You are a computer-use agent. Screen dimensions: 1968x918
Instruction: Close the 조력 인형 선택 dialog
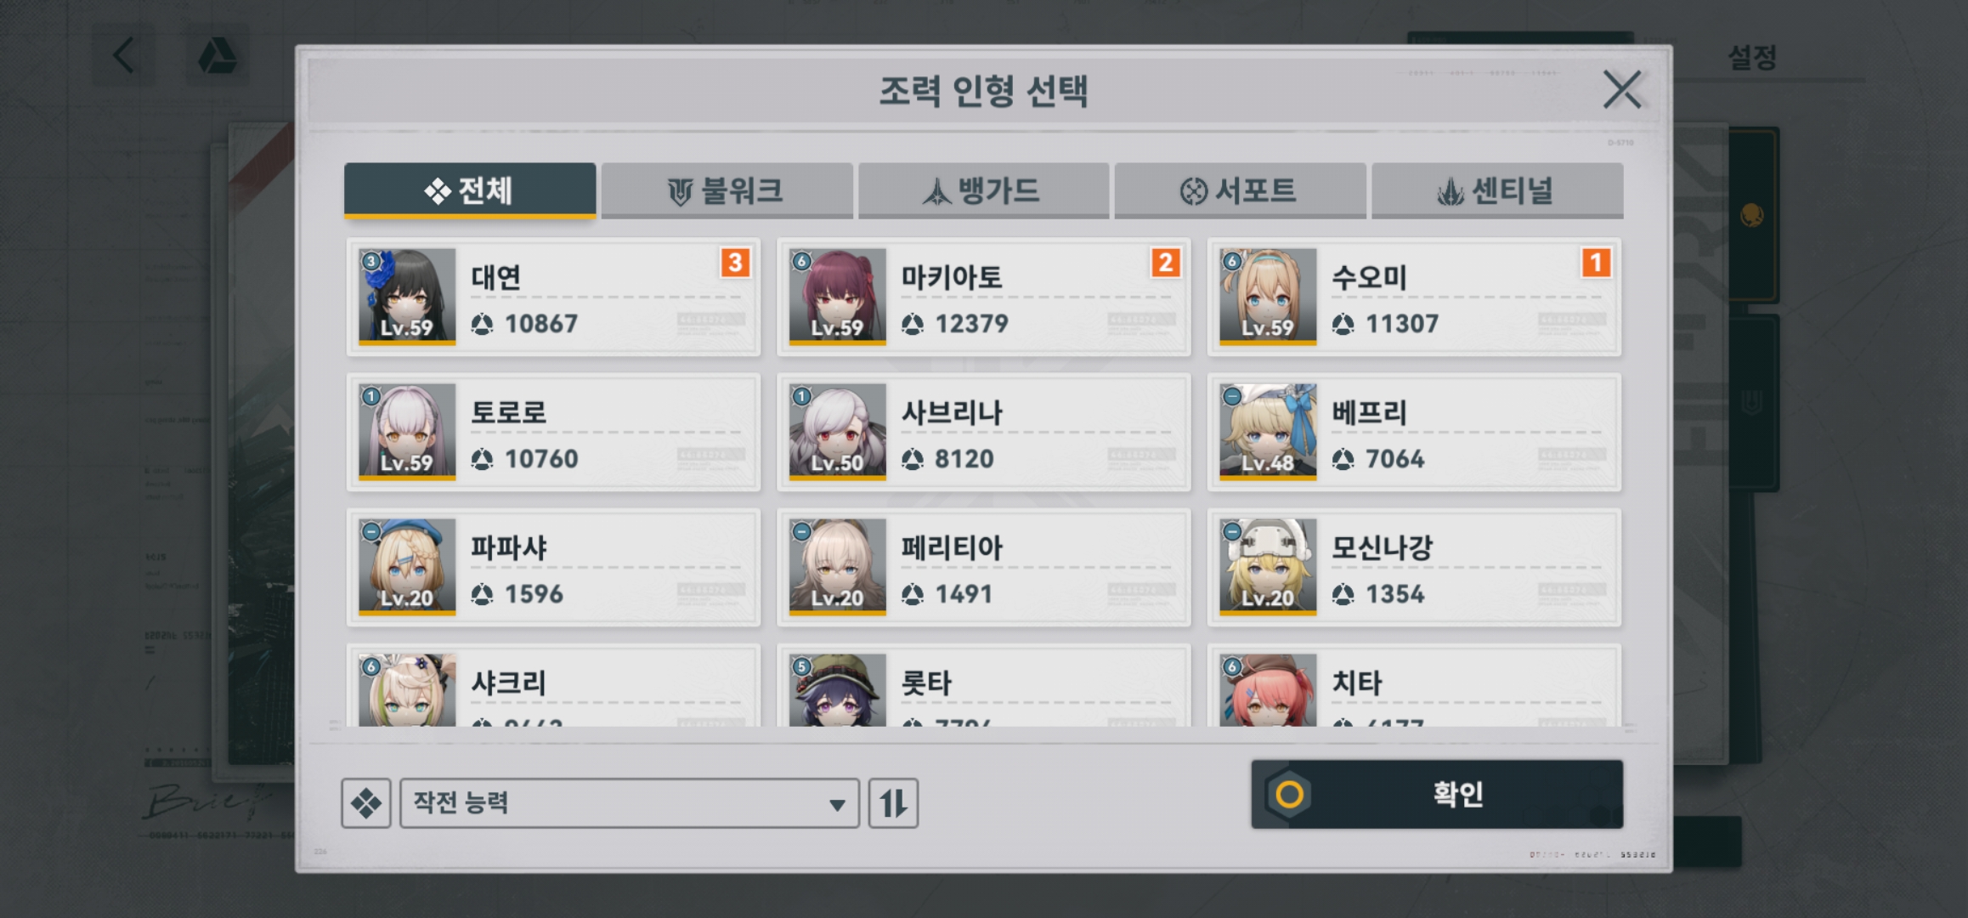click(x=1622, y=89)
